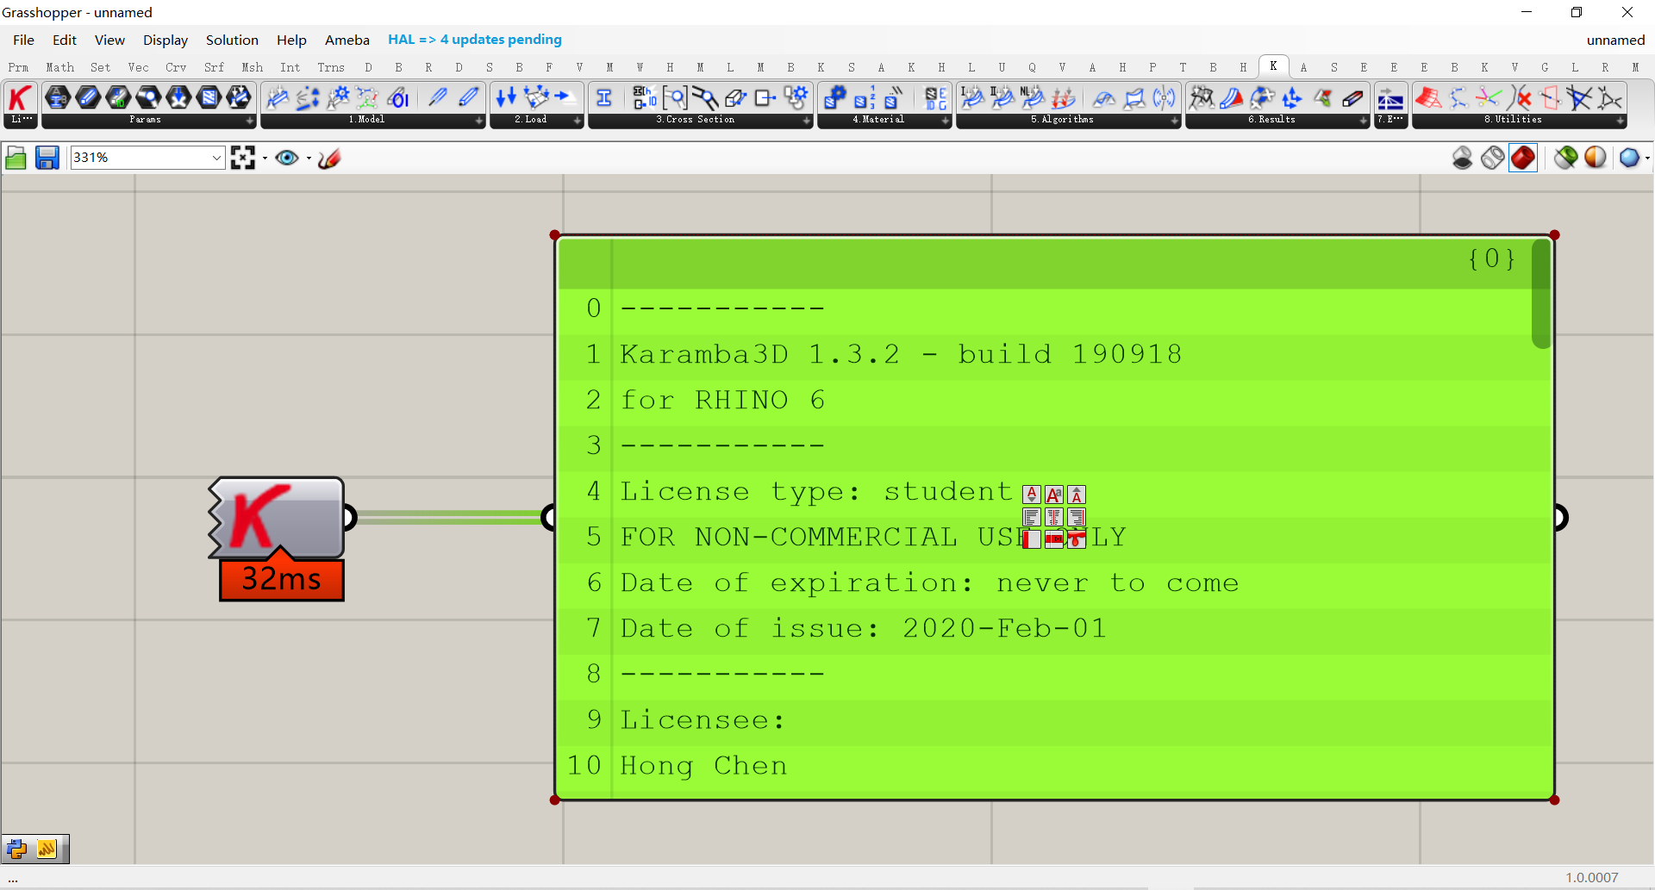
Task: Click the Analyze ThII algorithm icon
Action: tap(1002, 98)
